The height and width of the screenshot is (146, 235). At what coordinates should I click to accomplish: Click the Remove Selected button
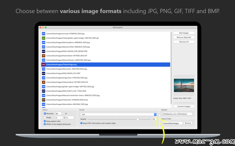pos(184,37)
